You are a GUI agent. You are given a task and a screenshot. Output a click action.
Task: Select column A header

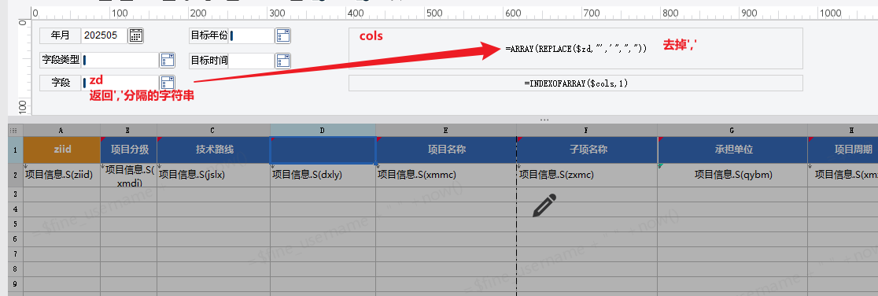point(61,130)
